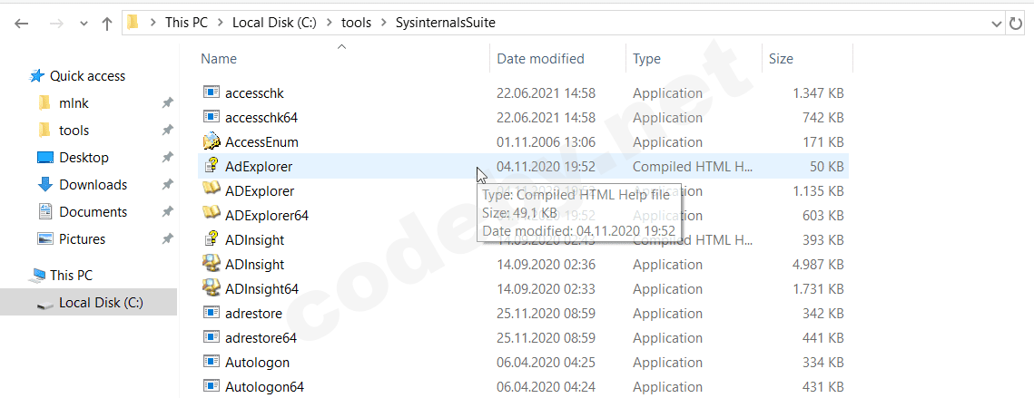
Task: Sort files by Name column header
Action: click(x=219, y=59)
